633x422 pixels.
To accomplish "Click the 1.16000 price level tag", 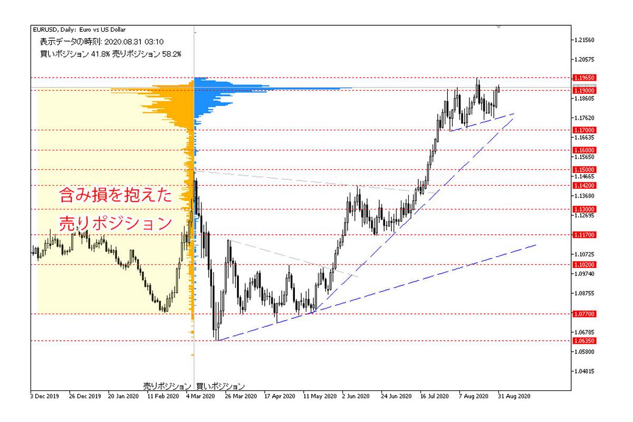I will pyautogui.click(x=584, y=150).
